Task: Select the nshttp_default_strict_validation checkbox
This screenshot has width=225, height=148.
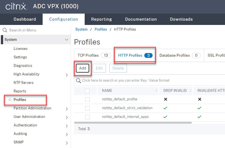Action: coord(87,108)
